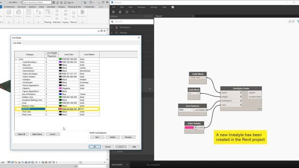Click Select All in Line Styles dialog
This screenshot has height=168, width=299.
(x=21, y=134)
